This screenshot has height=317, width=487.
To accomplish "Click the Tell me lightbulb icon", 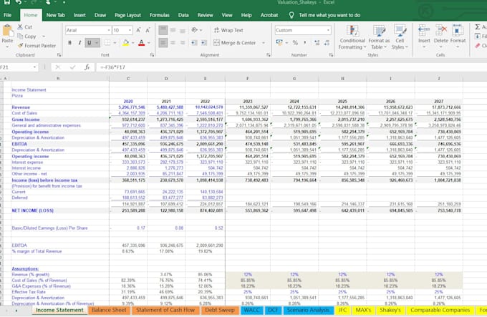I will (291, 15).
